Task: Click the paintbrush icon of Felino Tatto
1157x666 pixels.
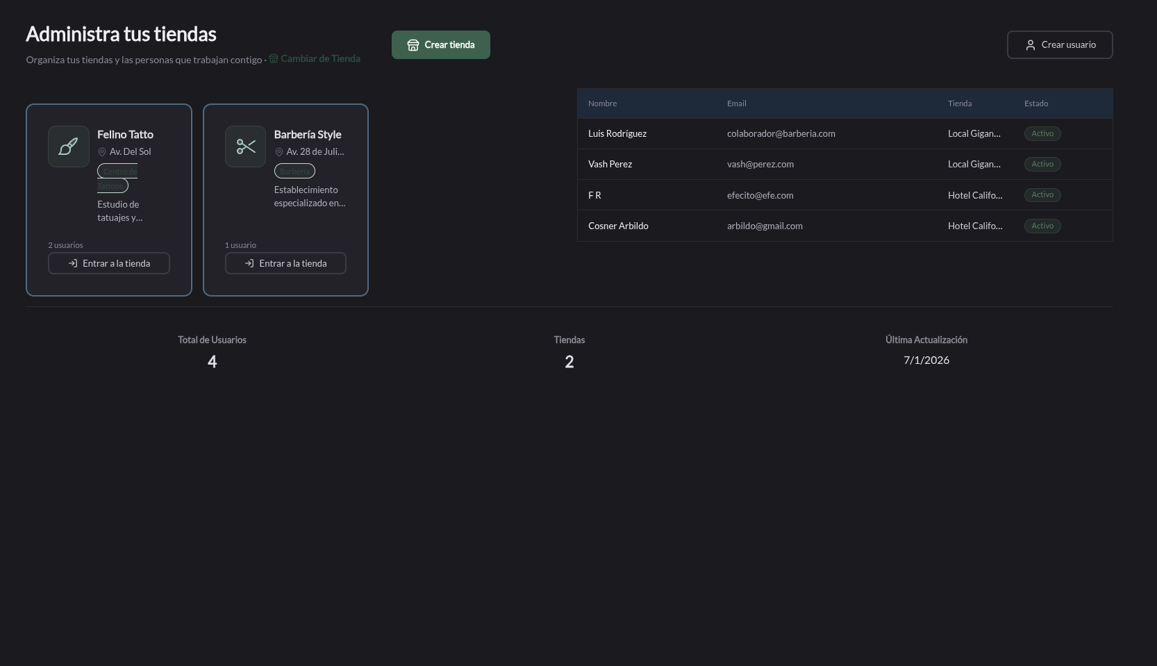Action: 68,147
